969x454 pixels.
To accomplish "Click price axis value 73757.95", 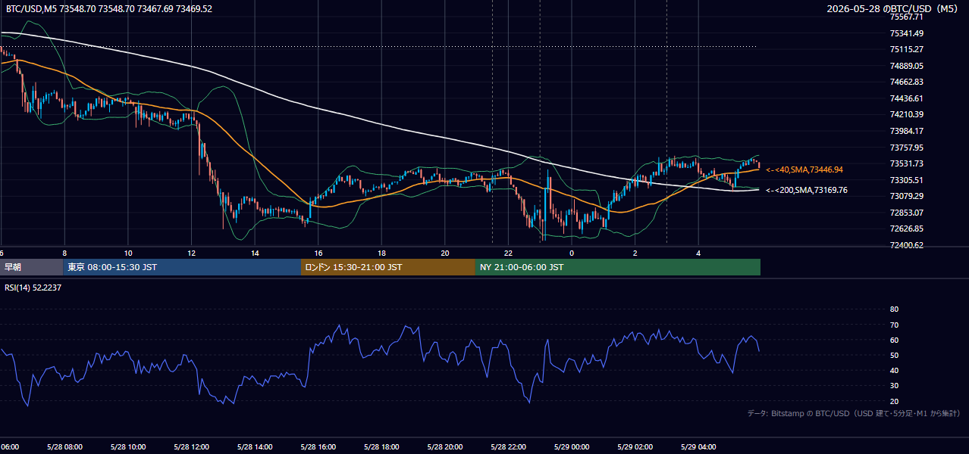I will pyautogui.click(x=906, y=148).
